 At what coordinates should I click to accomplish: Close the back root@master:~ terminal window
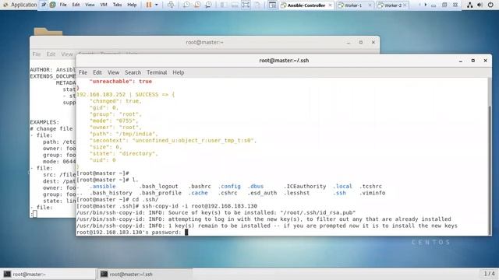tap(373, 42)
